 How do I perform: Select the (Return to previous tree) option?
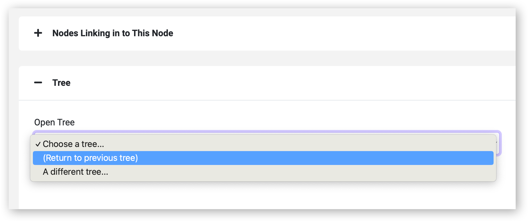click(x=263, y=158)
